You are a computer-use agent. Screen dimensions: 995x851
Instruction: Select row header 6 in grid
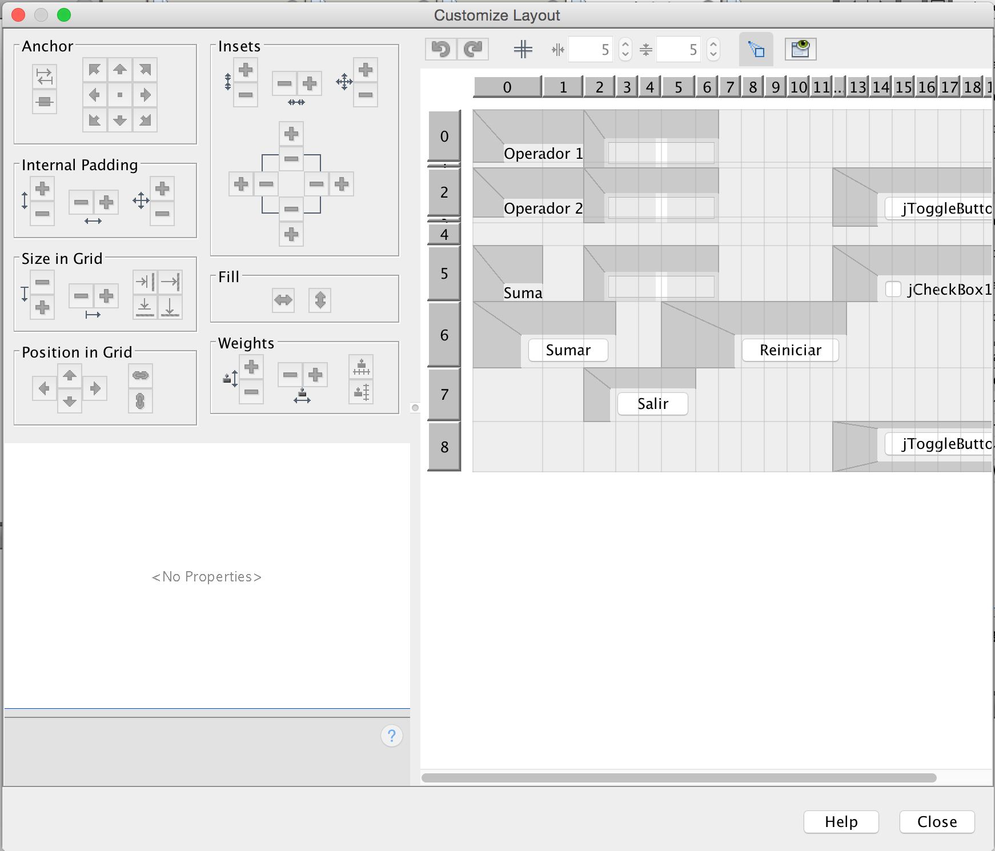[x=444, y=335]
